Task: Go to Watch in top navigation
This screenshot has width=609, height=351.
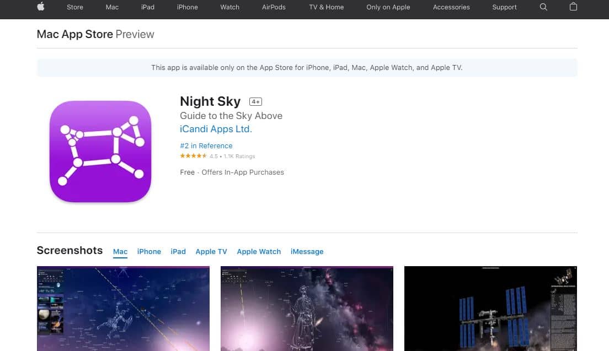Action: 229,7
